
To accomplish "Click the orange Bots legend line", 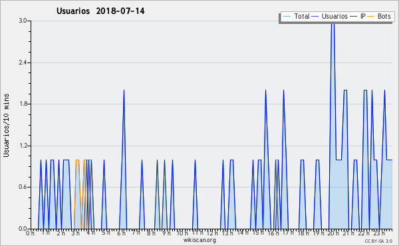I will click(x=371, y=17).
